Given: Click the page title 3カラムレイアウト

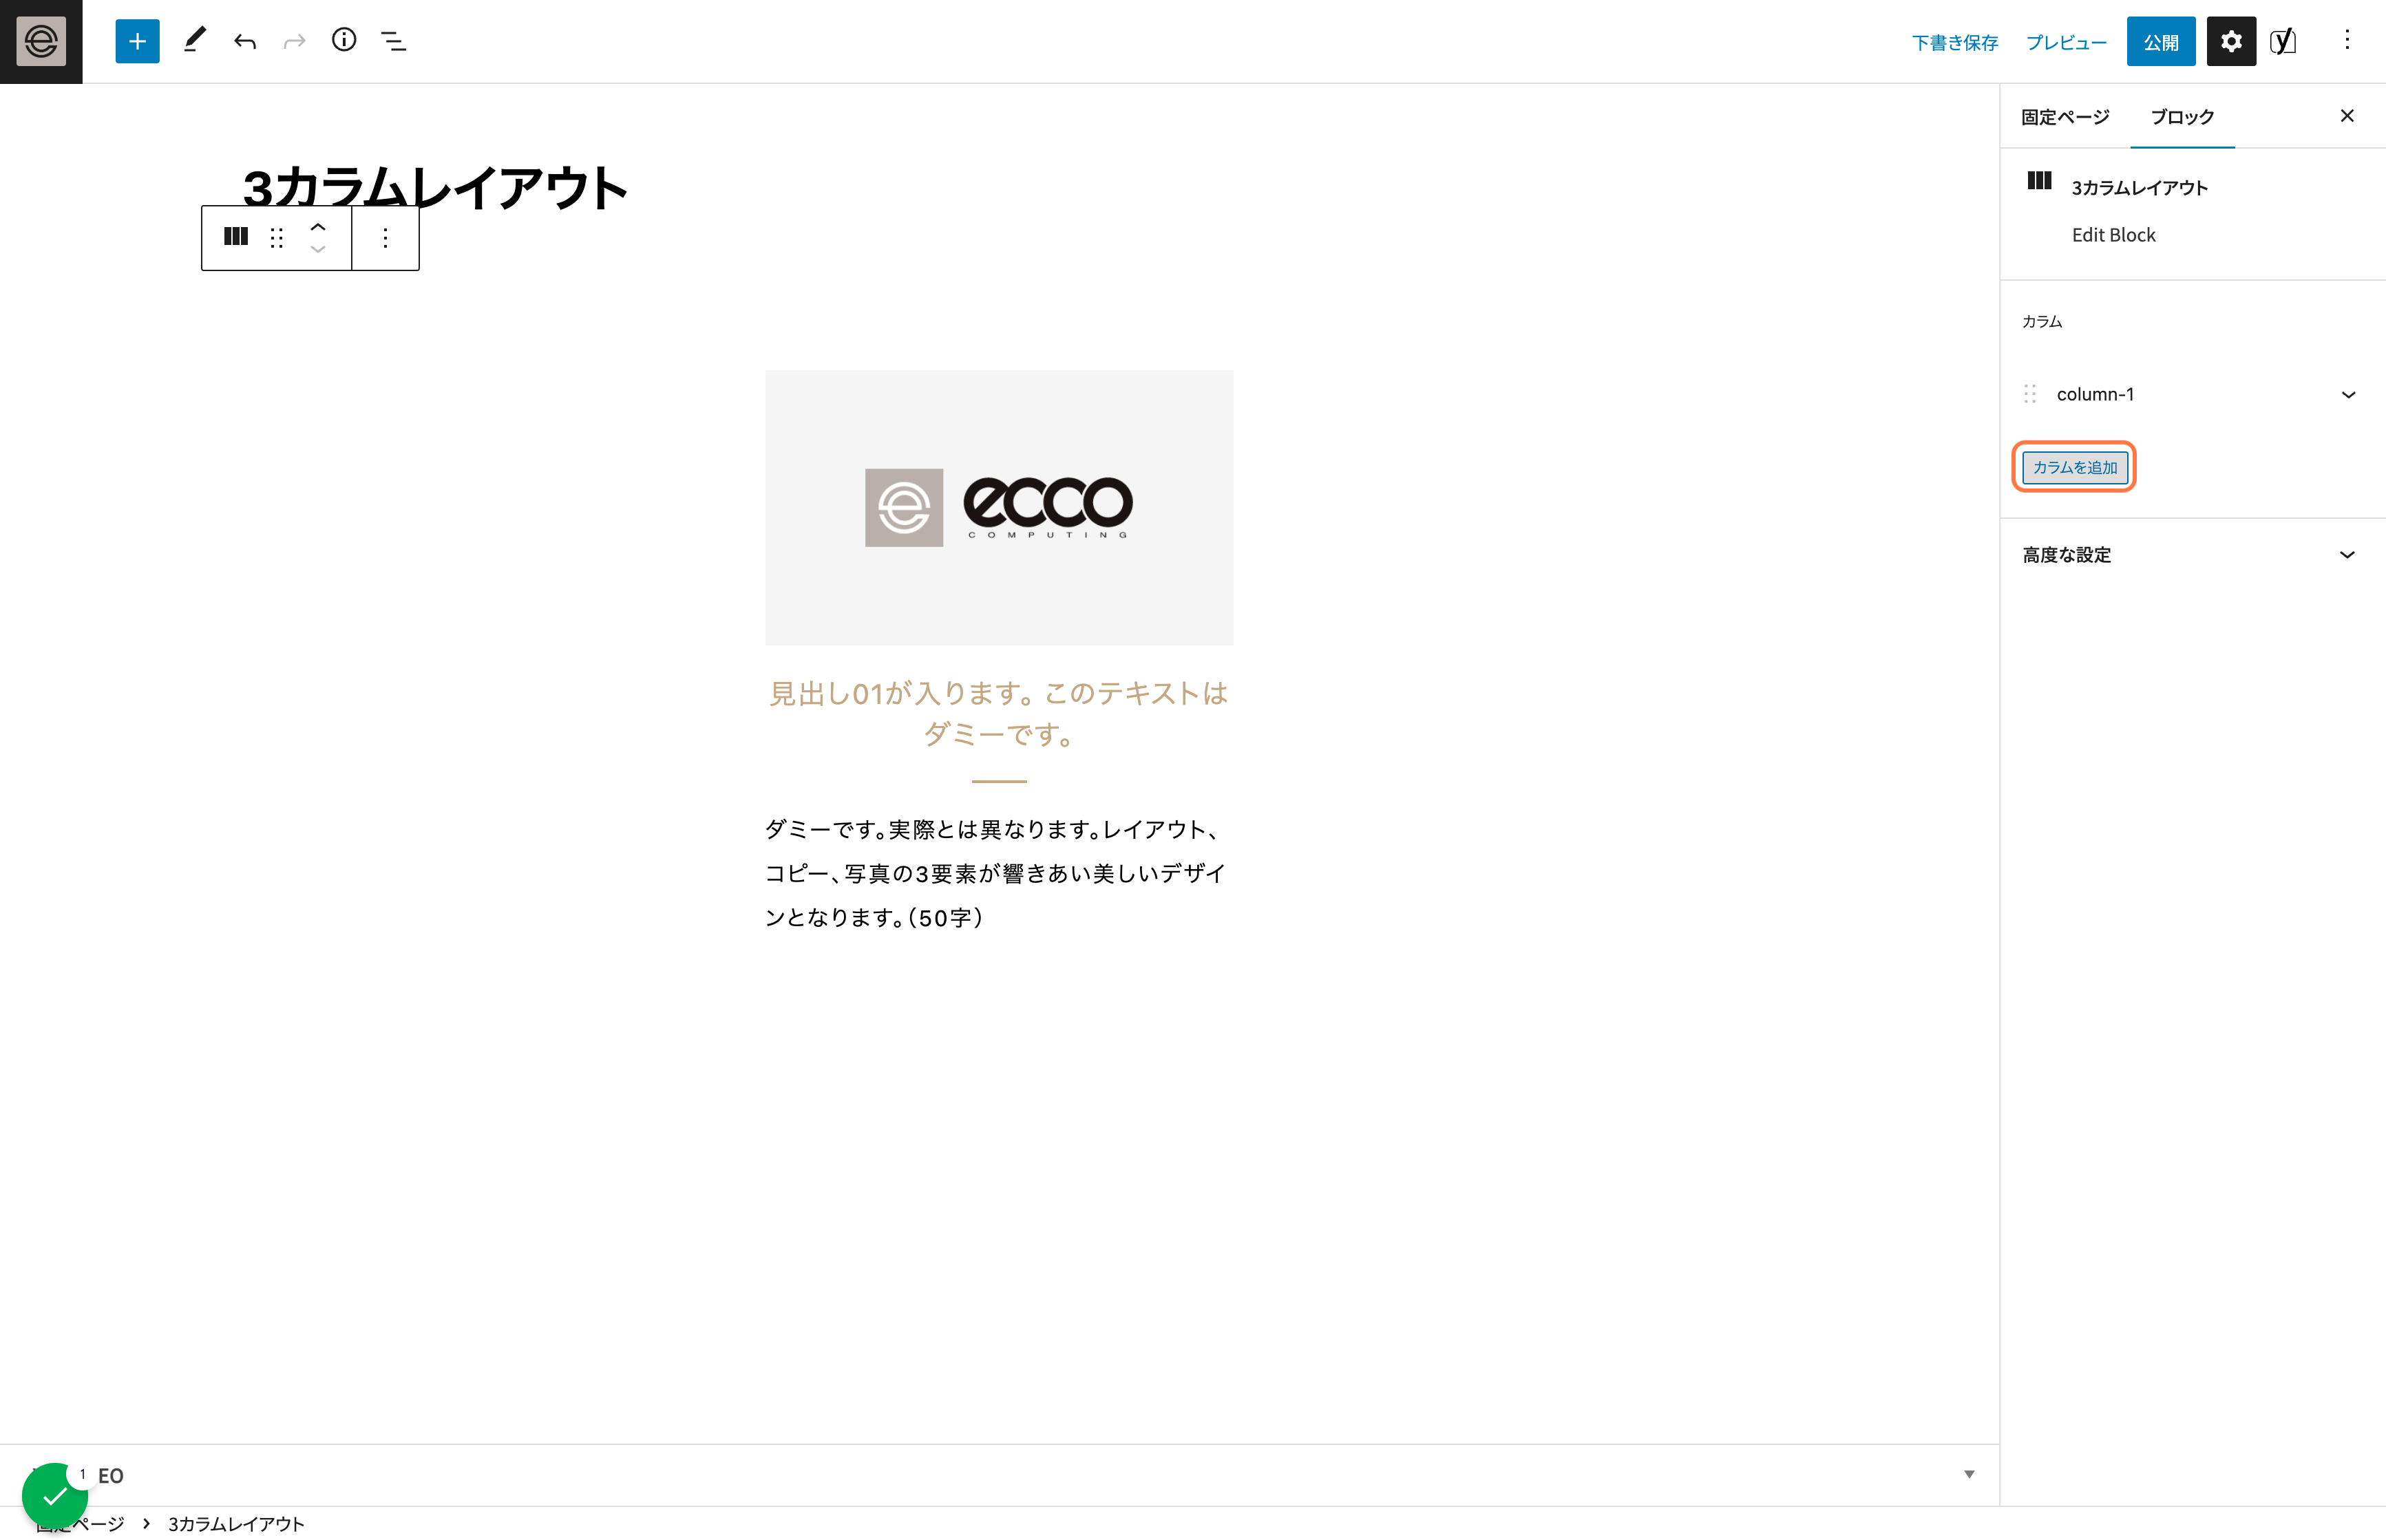Looking at the screenshot, I should pos(436,187).
